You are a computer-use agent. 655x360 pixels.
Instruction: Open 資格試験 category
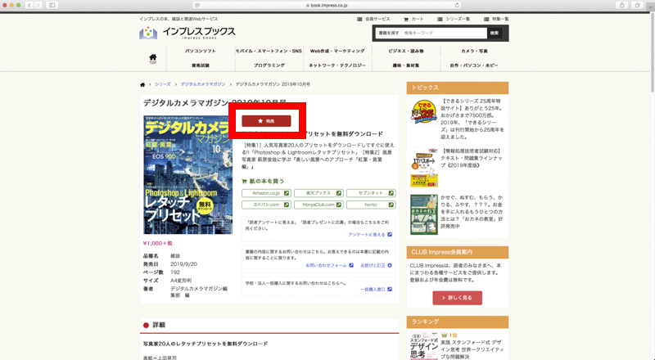(201, 65)
